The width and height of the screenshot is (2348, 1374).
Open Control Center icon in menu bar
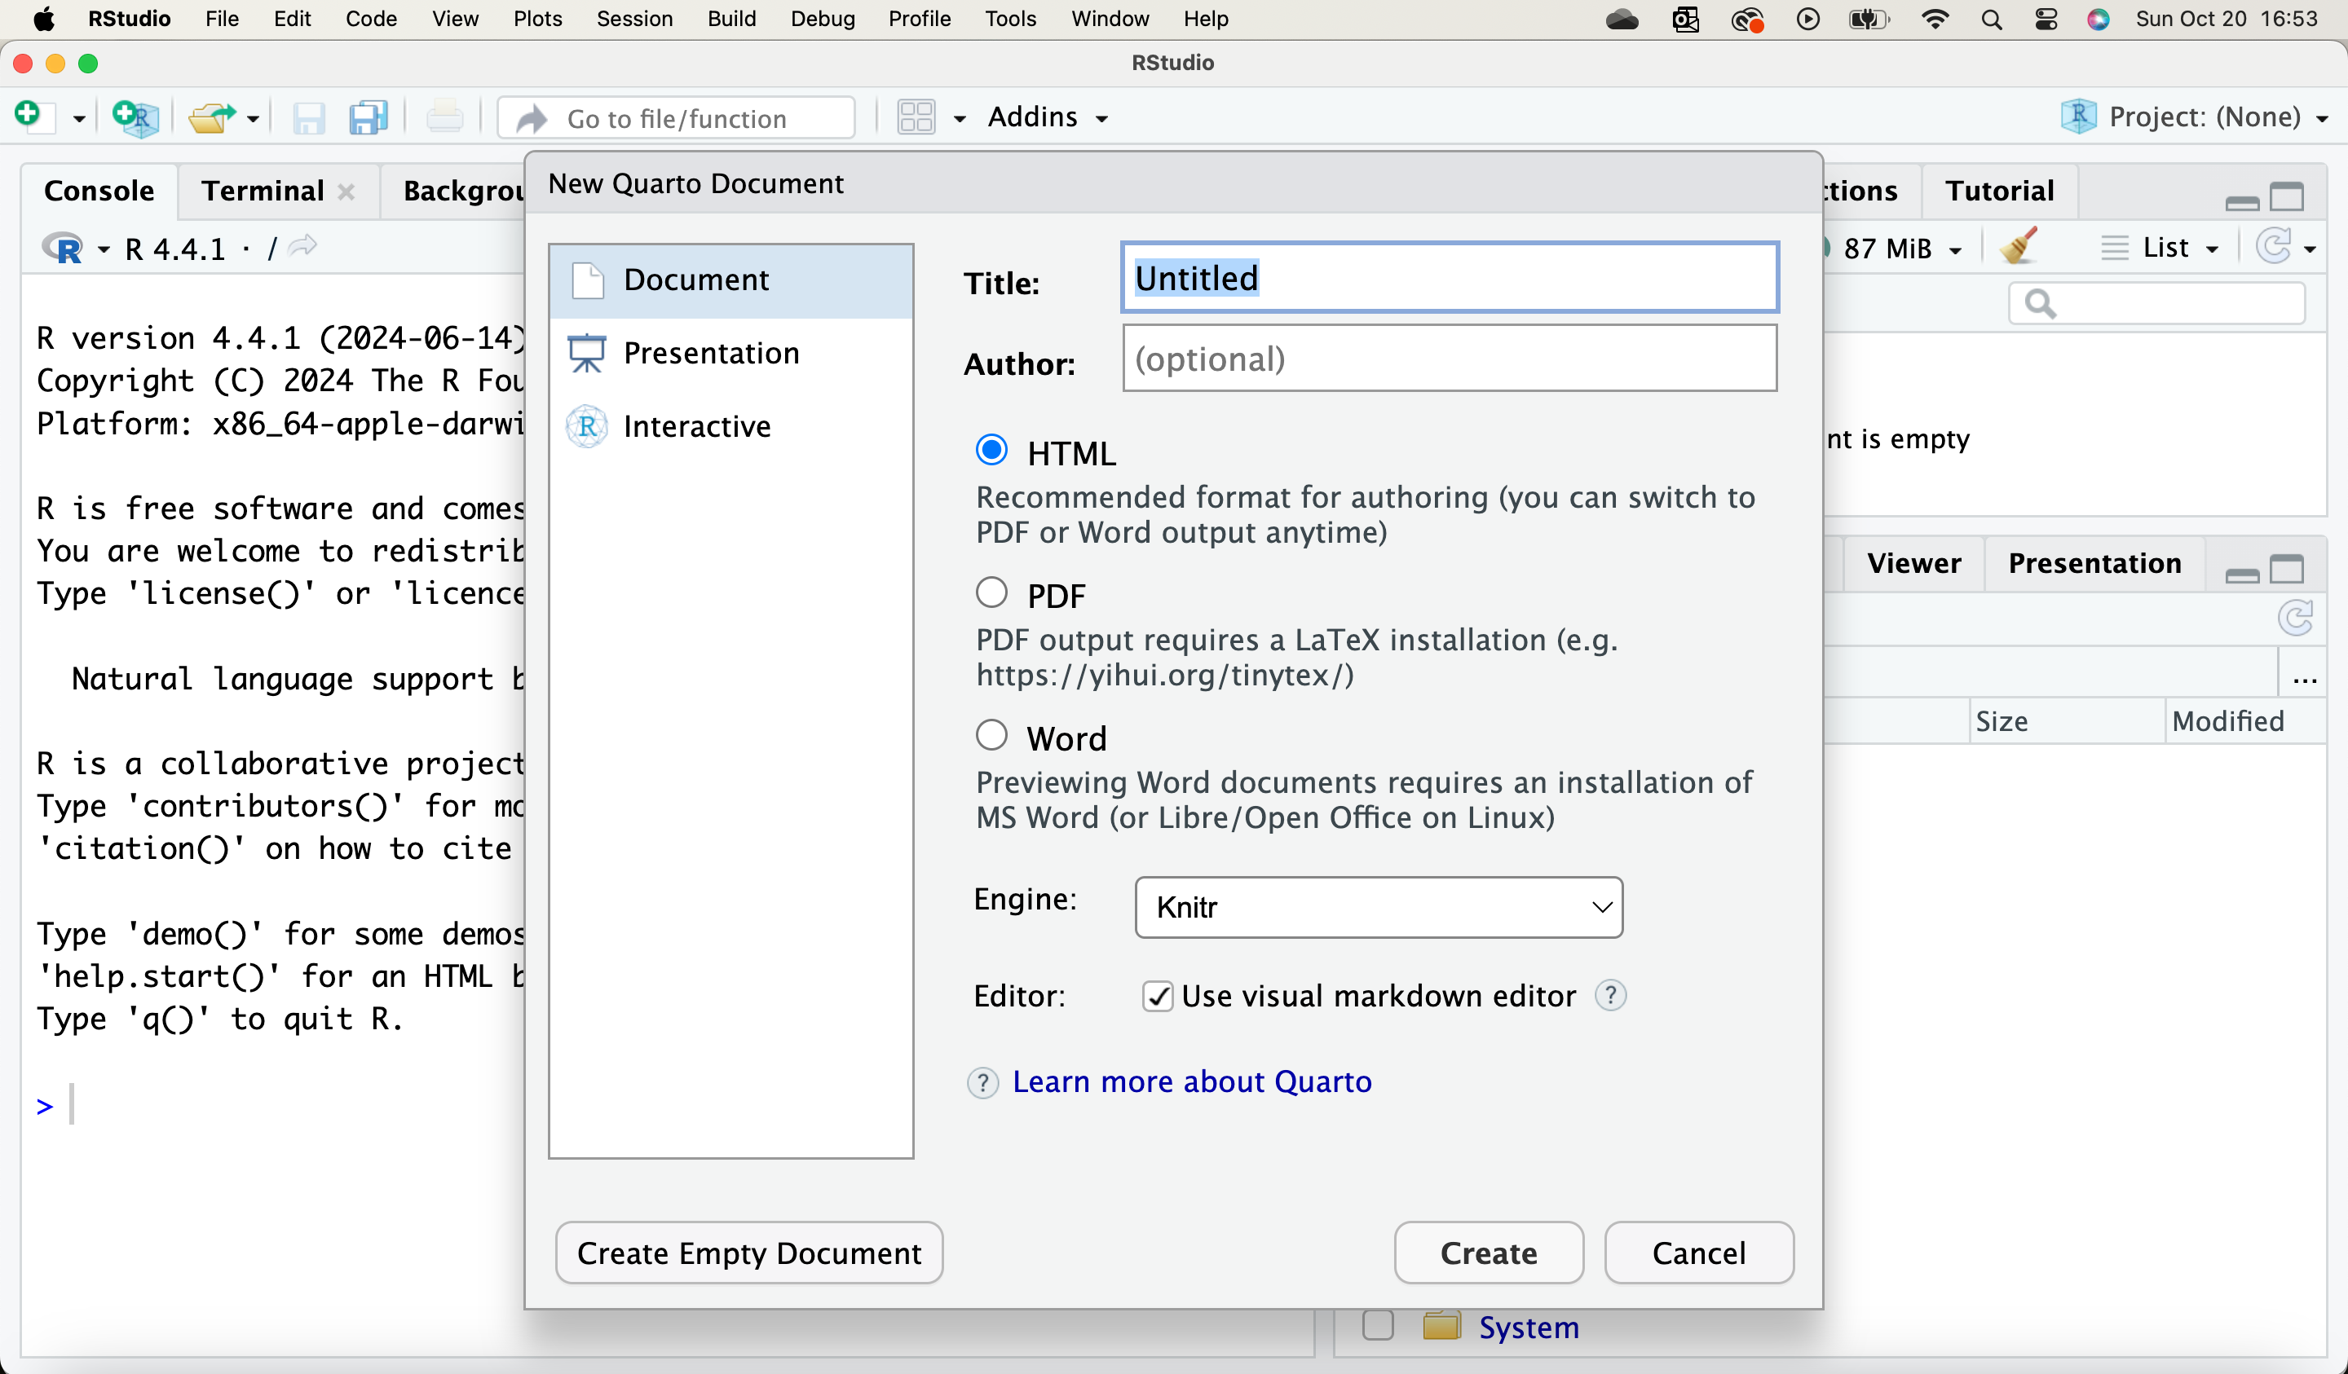pyautogui.click(x=2046, y=19)
